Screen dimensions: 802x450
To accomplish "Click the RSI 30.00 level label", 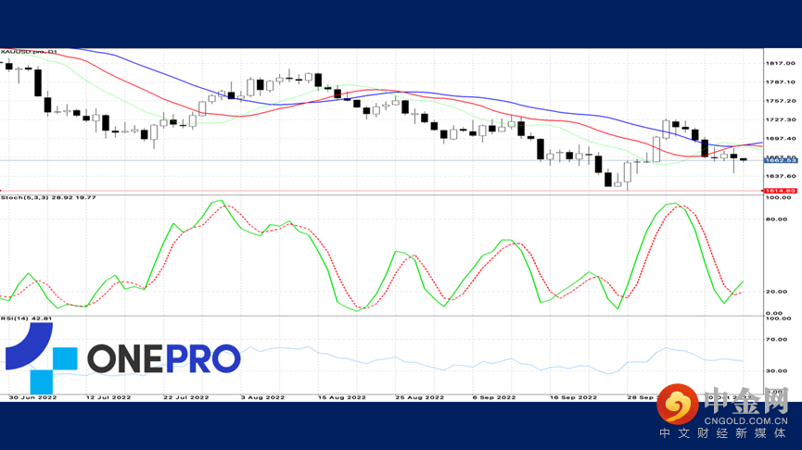I will click(776, 370).
